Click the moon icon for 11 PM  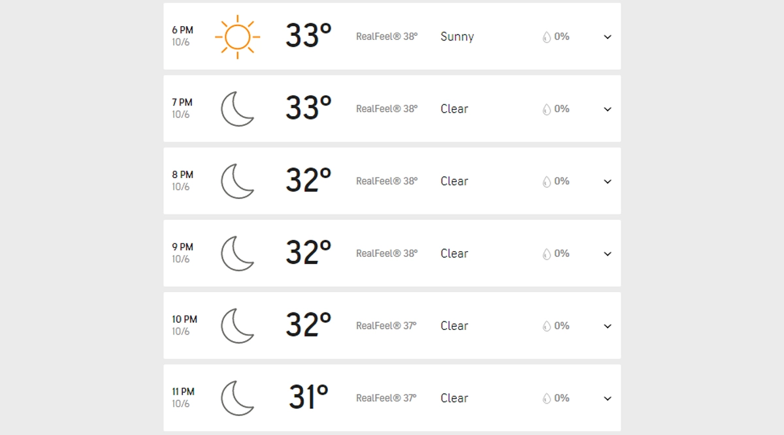point(237,398)
